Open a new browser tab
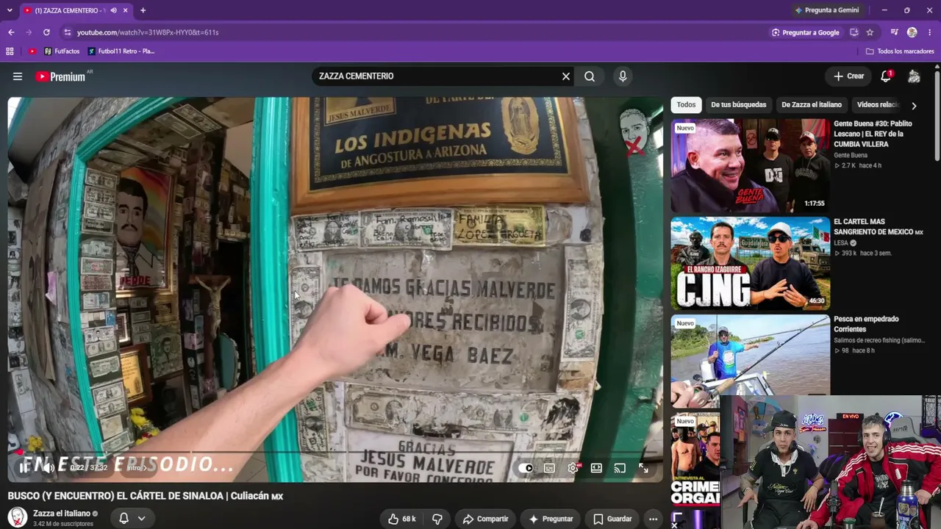The image size is (941, 529). tap(143, 10)
